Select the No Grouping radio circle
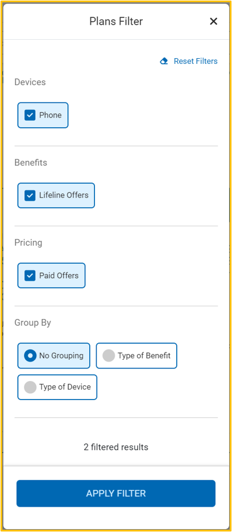The width and height of the screenshot is (232, 532). click(x=30, y=356)
